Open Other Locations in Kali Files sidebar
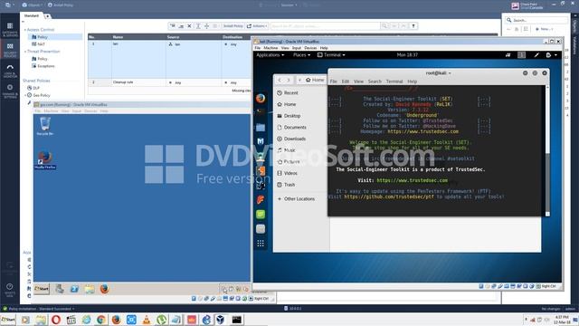The image size is (579, 326). tap(296, 199)
